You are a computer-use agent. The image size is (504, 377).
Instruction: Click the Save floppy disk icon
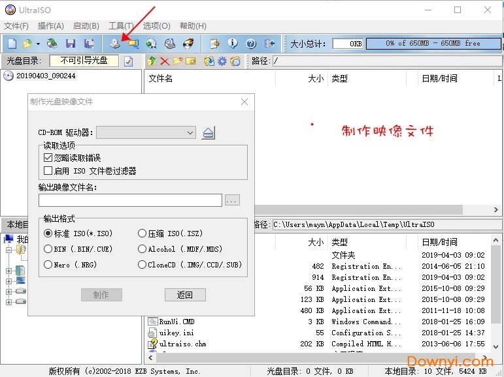pyautogui.click(x=70, y=44)
